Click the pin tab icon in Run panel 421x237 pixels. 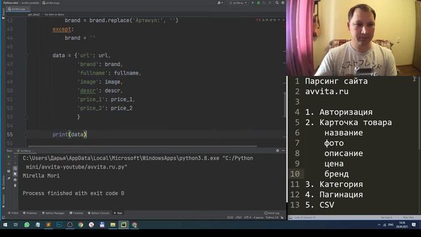coord(9,178)
